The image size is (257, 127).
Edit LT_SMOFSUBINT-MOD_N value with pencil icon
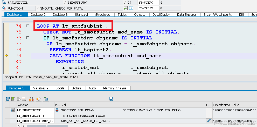209,121
